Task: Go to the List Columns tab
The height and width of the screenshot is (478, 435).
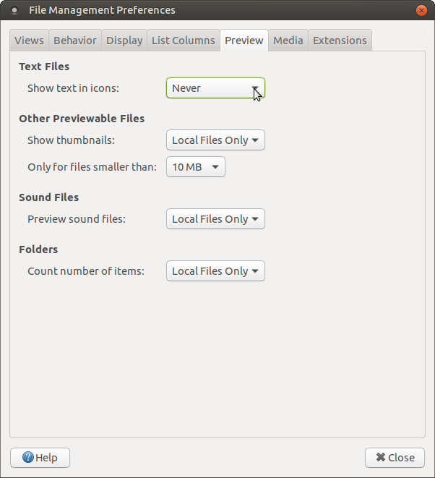Action: [184, 40]
